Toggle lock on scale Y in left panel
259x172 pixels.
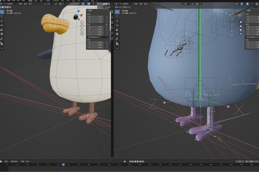coord(107,45)
